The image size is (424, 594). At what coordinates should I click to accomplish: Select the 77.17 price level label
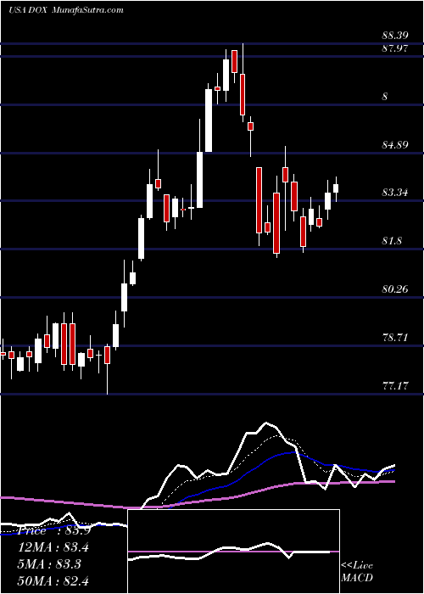coord(395,386)
